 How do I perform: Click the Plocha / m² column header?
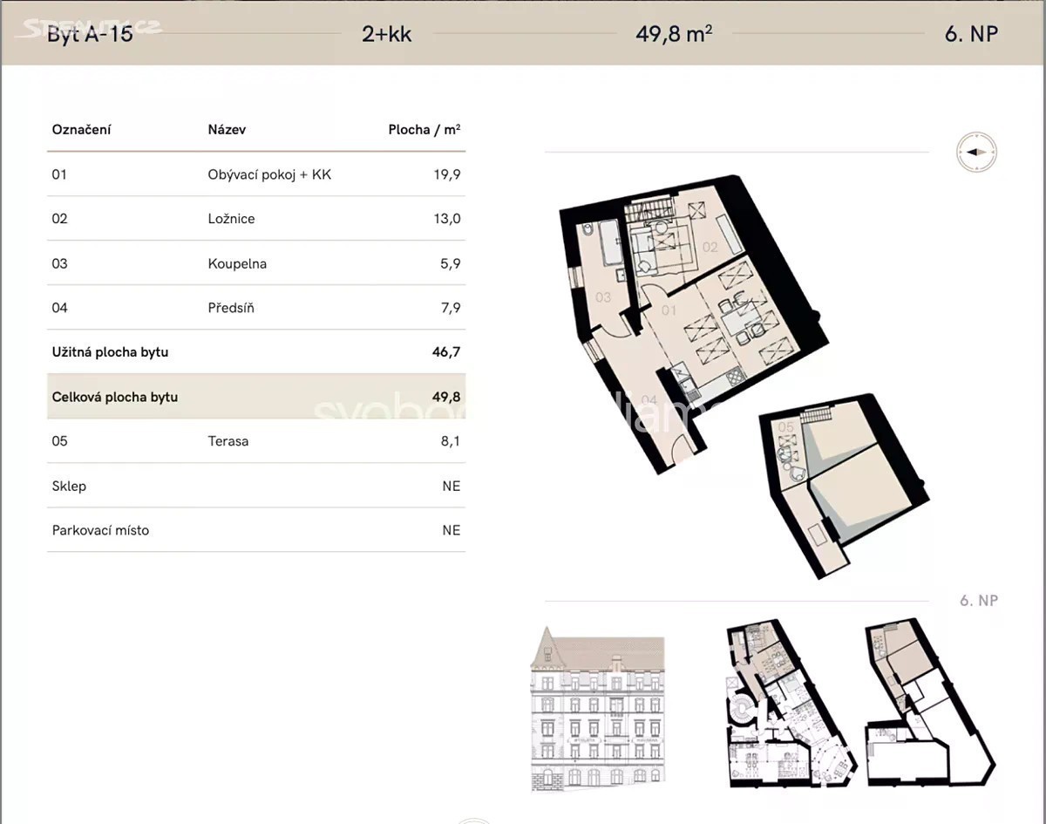[x=424, y=130]
